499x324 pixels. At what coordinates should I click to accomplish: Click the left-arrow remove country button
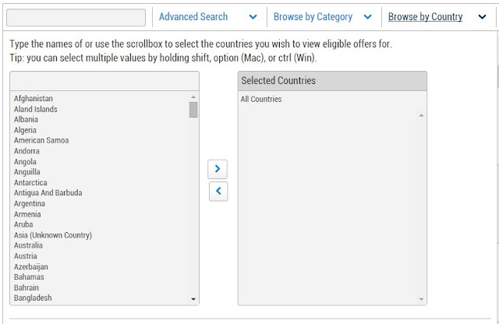(x=218, y=191)
